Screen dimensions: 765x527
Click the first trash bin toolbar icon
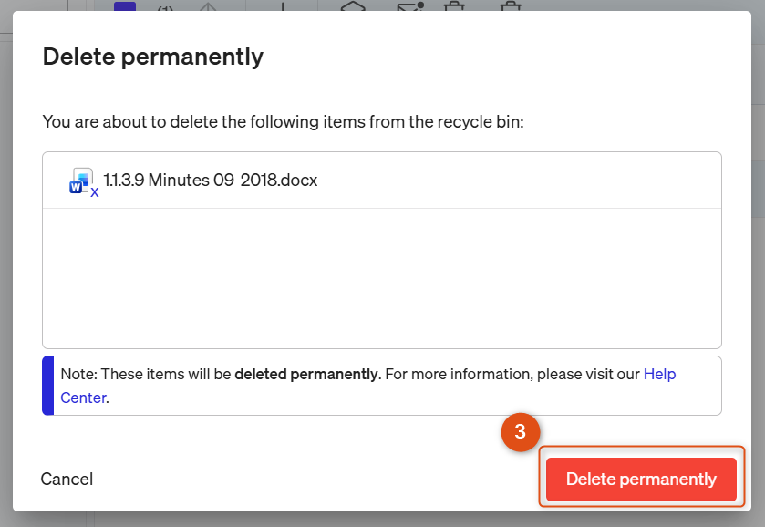pos(454,6)
